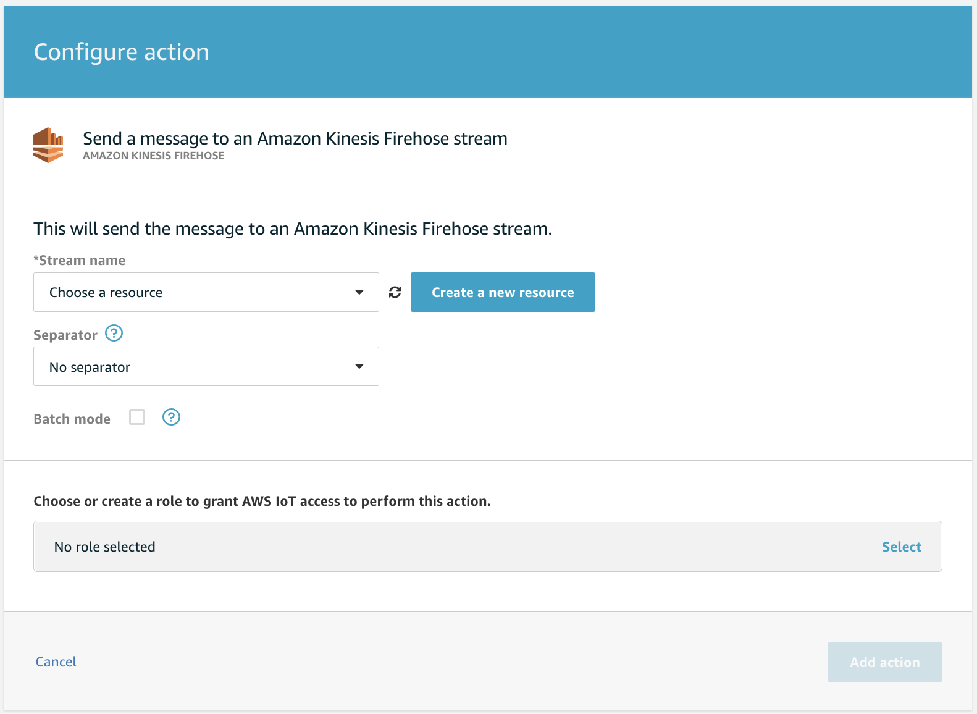Click the 'This will send the message' description
The height and width of the screenshot is (714, 977).
293,229
